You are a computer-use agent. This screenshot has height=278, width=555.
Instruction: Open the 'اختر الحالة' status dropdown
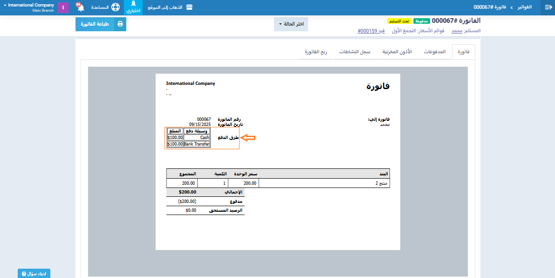291,24
